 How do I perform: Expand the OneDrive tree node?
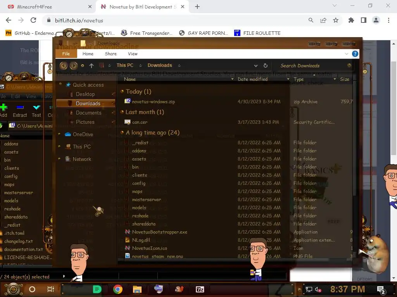(59, 134)
